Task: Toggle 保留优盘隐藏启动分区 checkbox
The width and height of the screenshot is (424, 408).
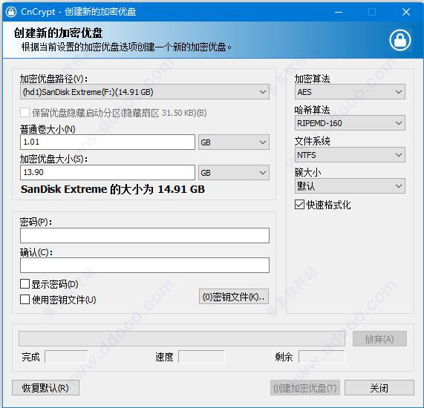Action: click(x=25, y=113)
